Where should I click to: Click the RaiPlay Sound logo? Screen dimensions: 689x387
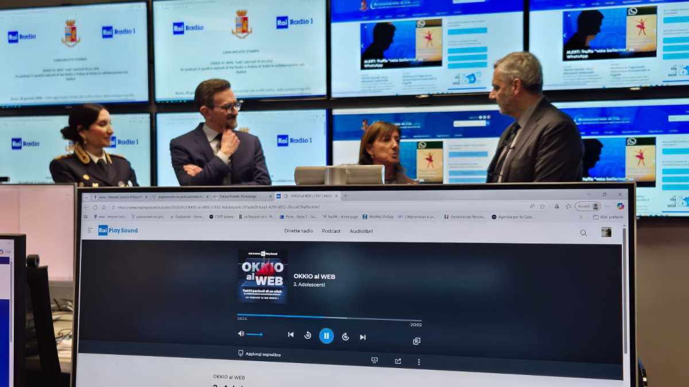pyautogui.click(x=118, y=230)
